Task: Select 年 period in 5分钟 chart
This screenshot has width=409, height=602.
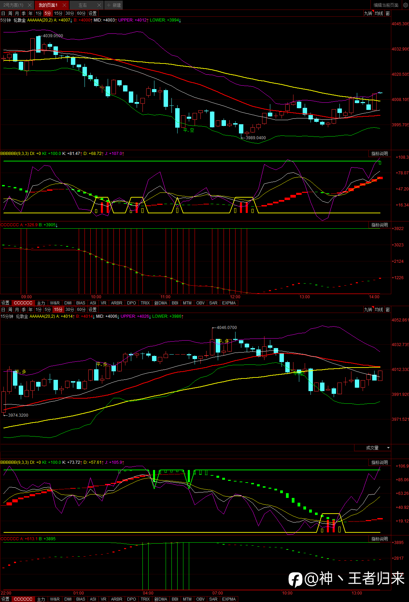Action: point(31,13)
